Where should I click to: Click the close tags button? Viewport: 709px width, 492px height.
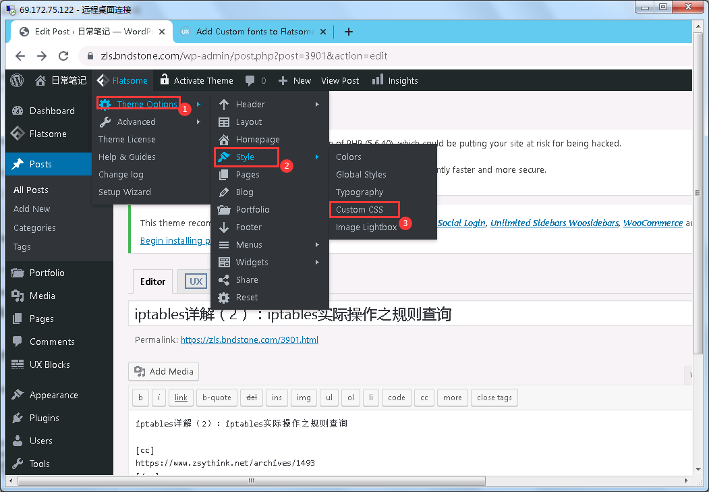coord(494,398)
